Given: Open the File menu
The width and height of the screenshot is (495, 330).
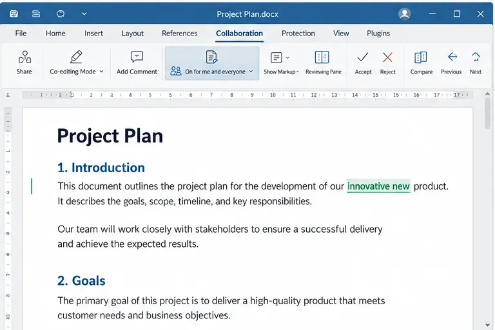Looking at the screenshot, I should pyautogui.click(x=21, y=33).
